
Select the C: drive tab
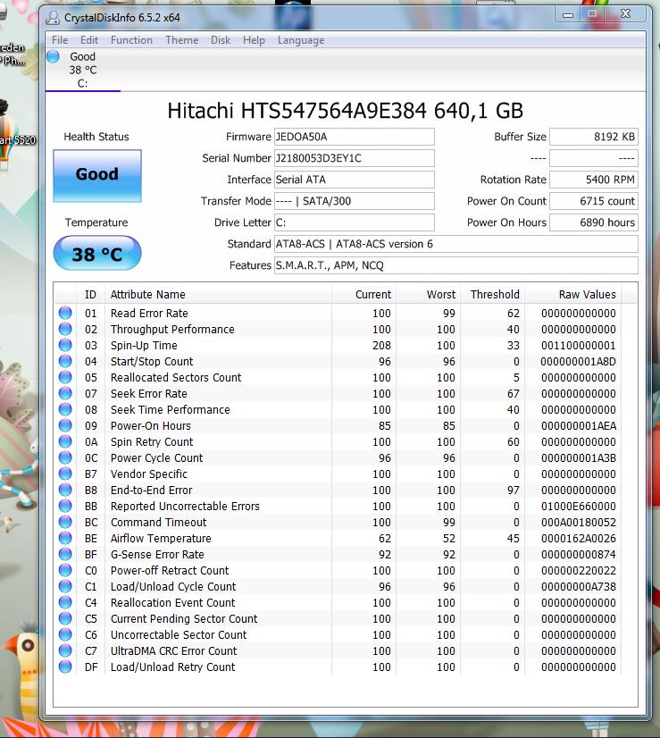pyautogui.click(x=82, y=71)
